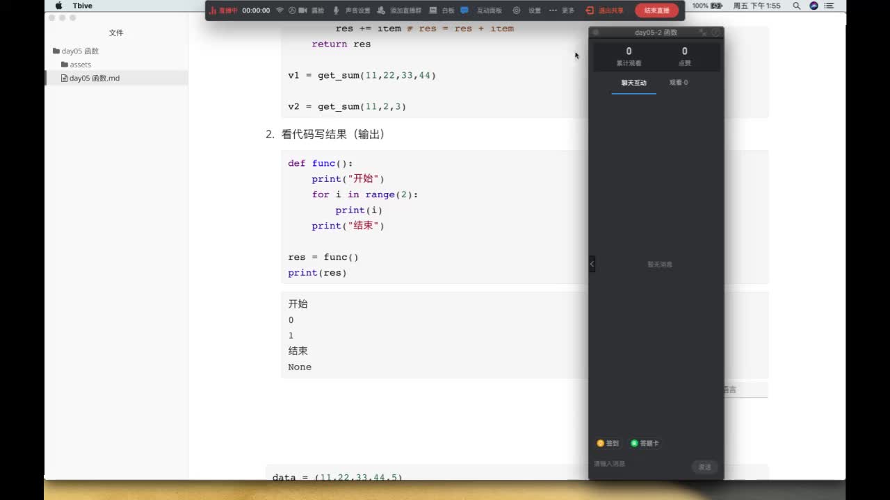
Task: Click the 签到 check-in button
Action: 608,443
